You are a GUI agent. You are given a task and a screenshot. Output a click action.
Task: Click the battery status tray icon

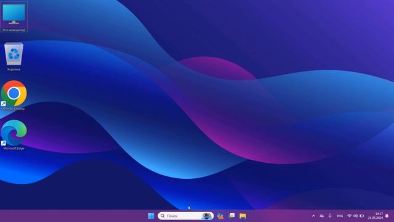click(x=362, y=216)
